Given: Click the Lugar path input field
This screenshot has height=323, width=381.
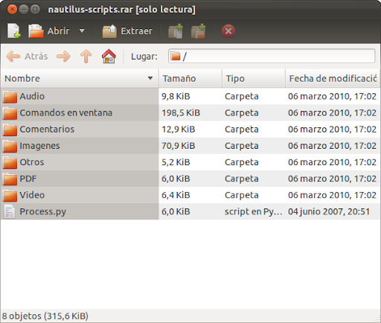Looking at the screenshot, I should pyautogui.click(x=272, y=57).
